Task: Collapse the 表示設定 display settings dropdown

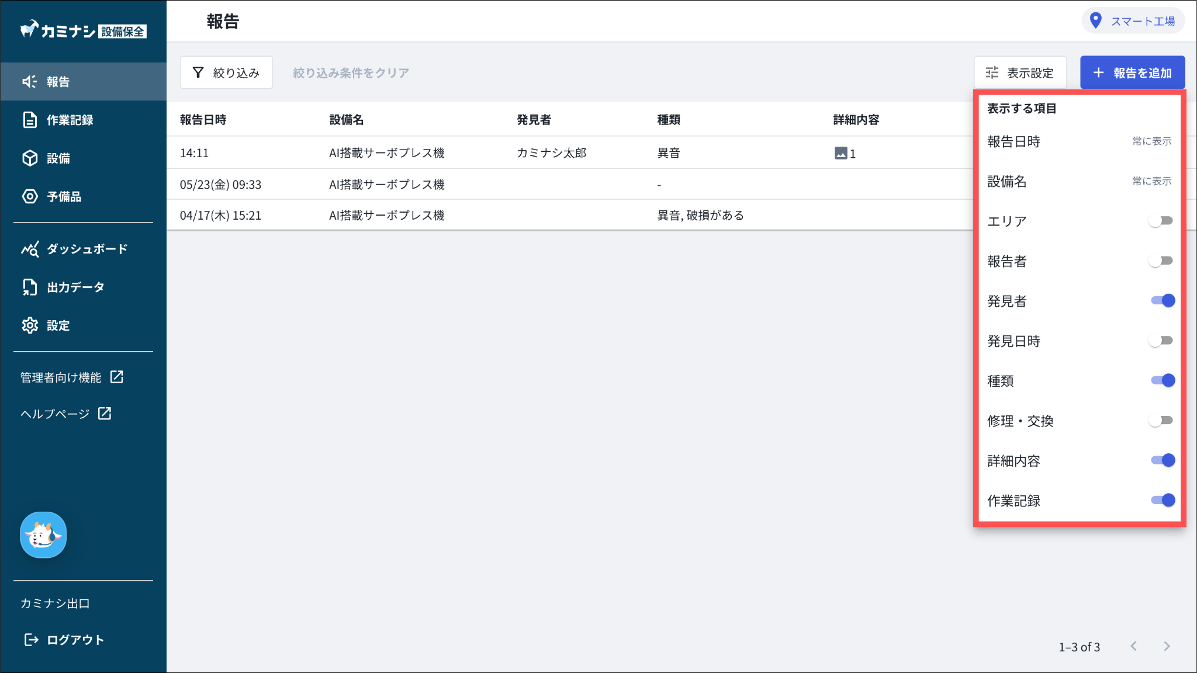Action: [1020, 73]
